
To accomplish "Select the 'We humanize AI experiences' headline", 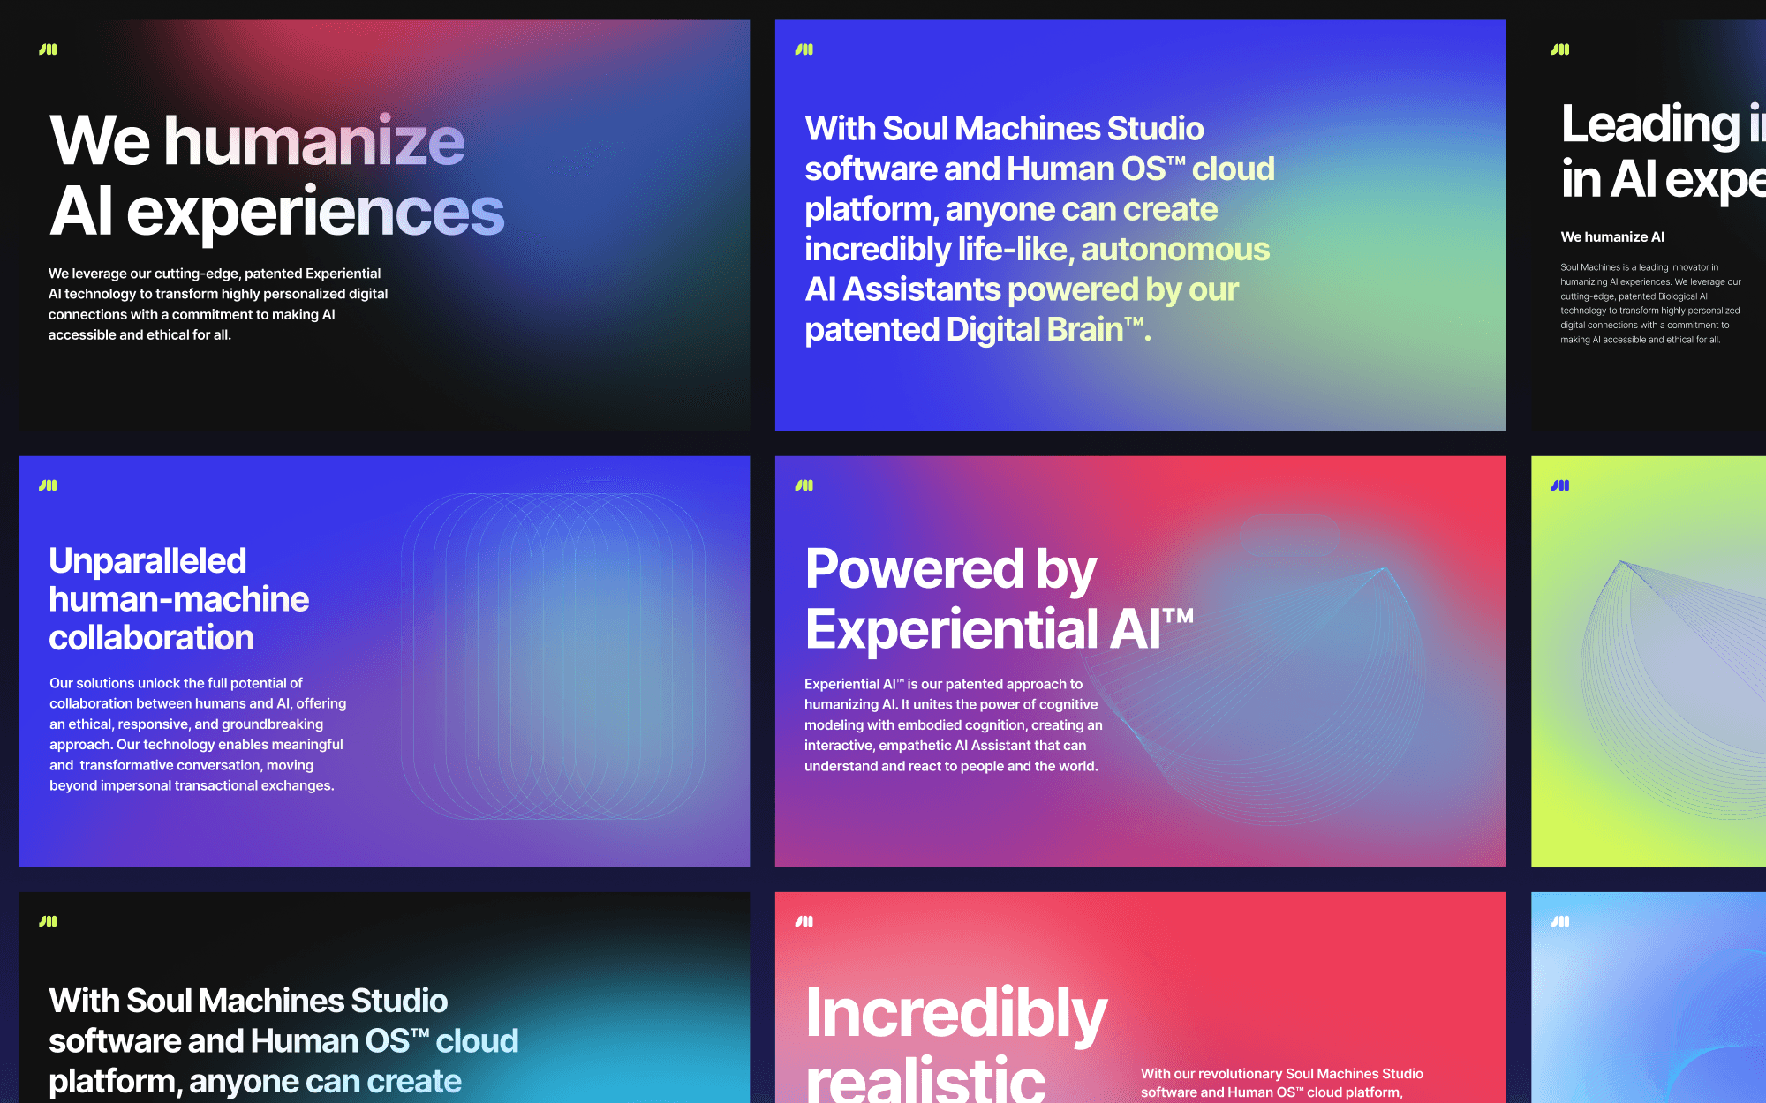I will click(x=275, y=176).
